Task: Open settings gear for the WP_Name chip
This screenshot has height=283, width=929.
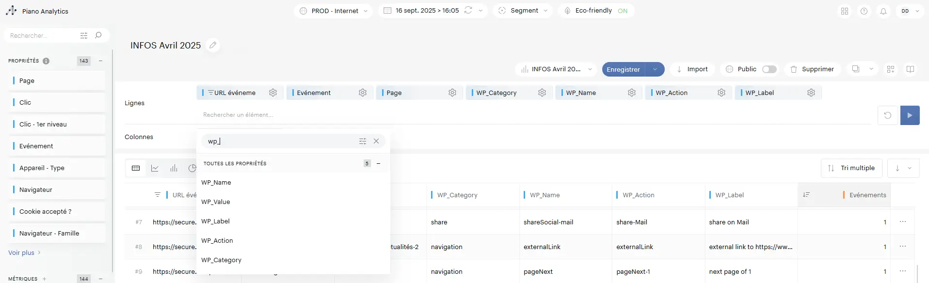Action: 632,93
